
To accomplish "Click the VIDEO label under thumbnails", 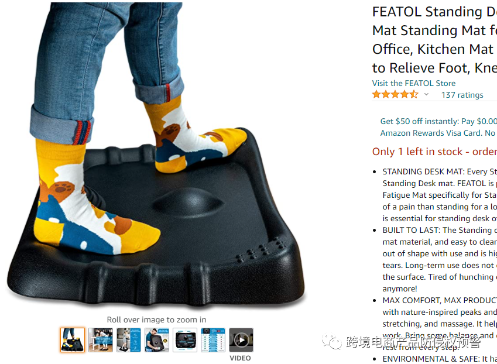I will point(240,358).
